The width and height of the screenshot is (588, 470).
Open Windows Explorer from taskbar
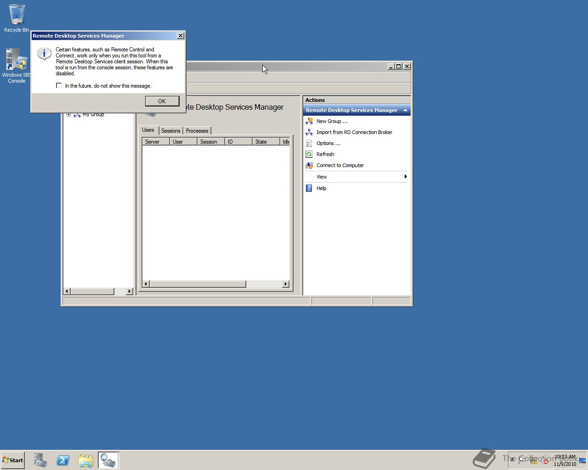click(85, 460)
